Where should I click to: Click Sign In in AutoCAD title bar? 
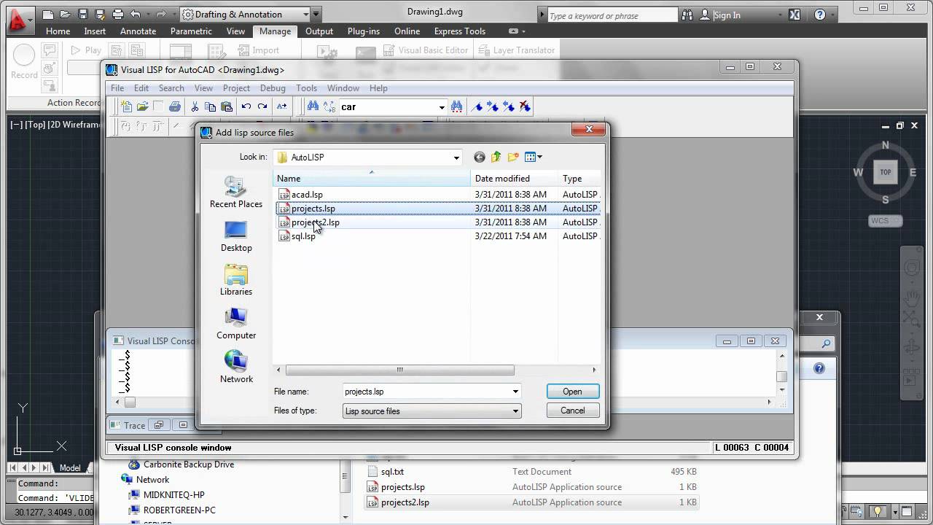click(x=727, y=15)
